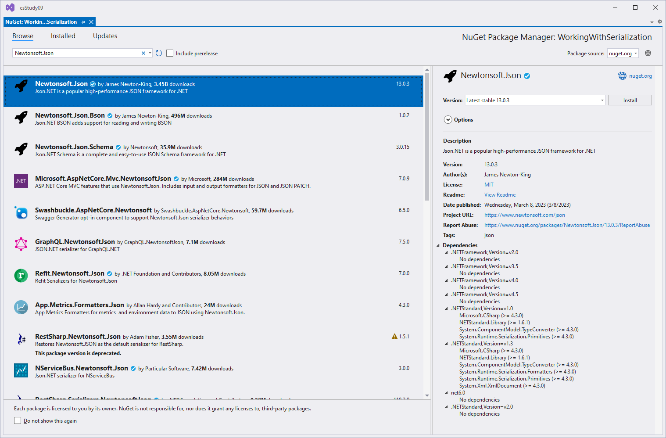
Task: Click verified badge on Microsoft.AspNetCore.Mvc.NewtonsoftJson row
Action: pos(176,179)
